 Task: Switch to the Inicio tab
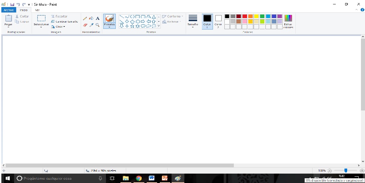[x=24, y=10]
